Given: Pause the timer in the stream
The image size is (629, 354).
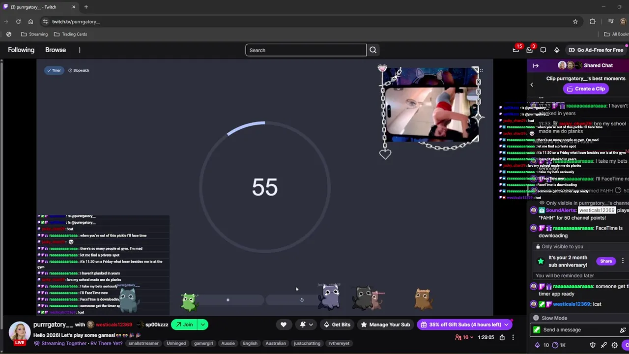Looking at the screenshot, I should point(228,300).
